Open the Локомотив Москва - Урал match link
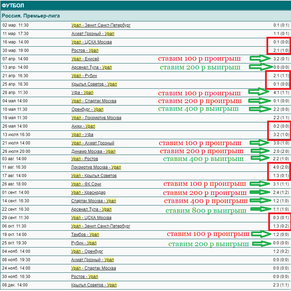This screenshot has width=291, height=291. [x=96, y=167]
